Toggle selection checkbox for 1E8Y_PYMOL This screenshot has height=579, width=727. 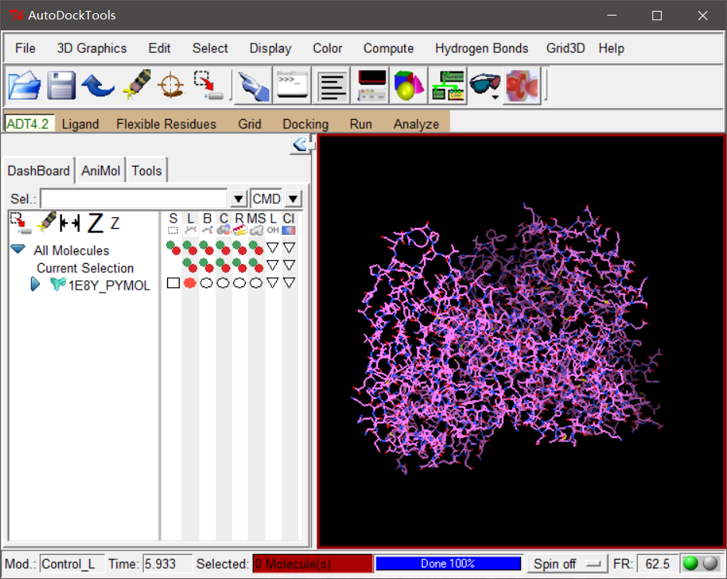tap(173, 283)
